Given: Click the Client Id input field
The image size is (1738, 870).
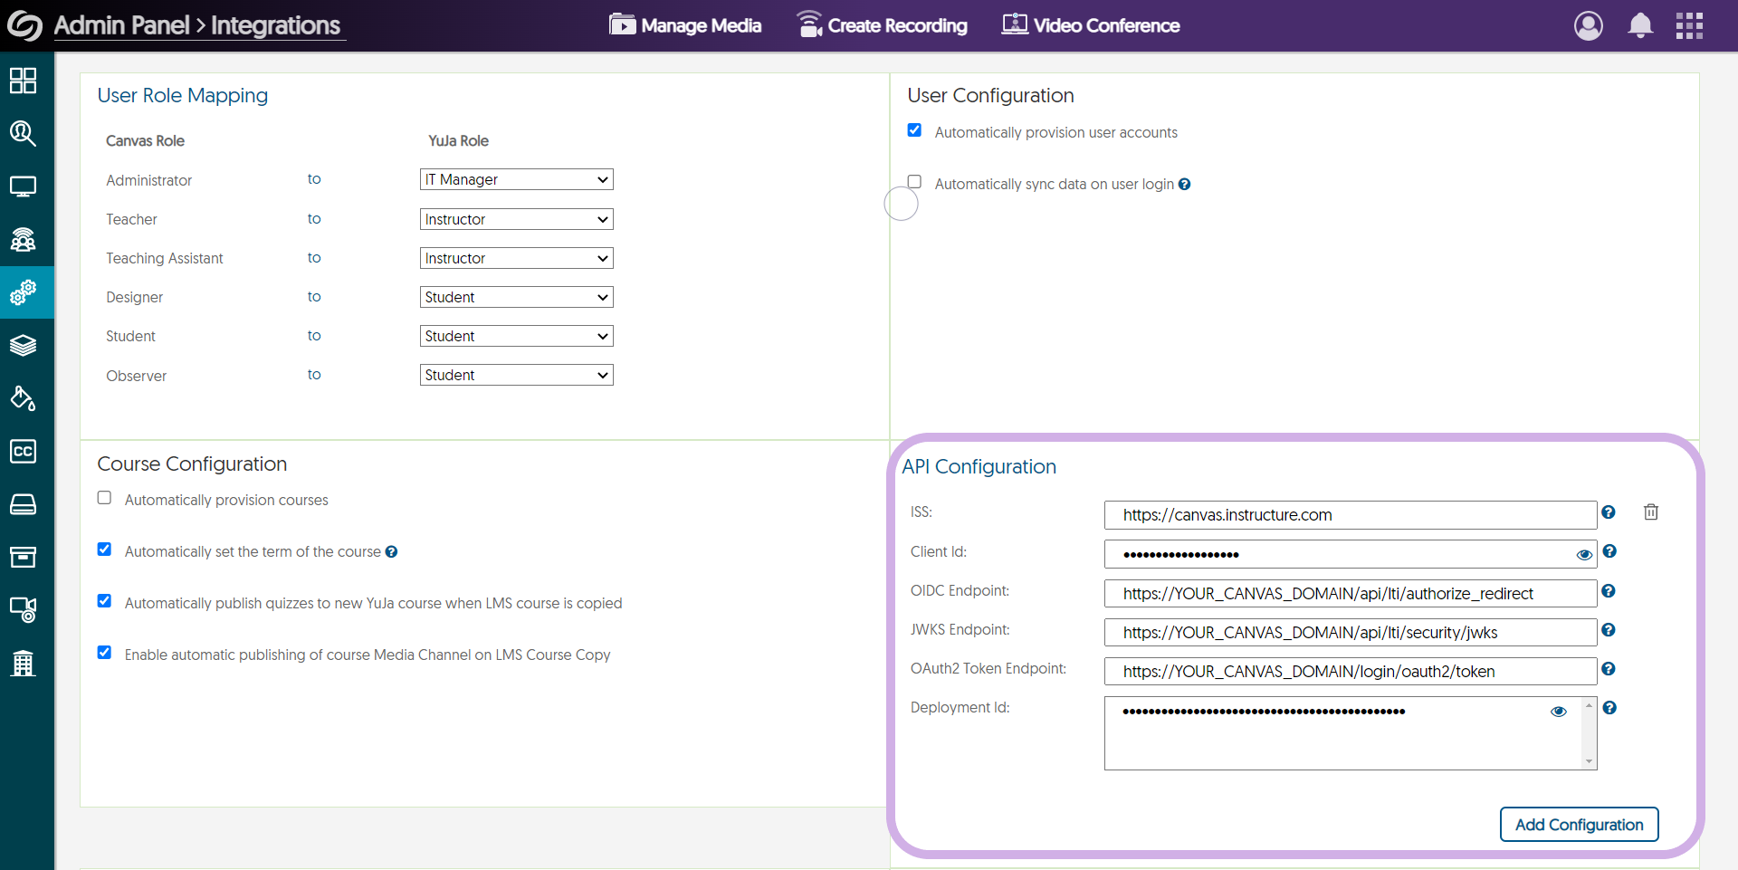Looking at the screenshot, I should pos(1351,554).
